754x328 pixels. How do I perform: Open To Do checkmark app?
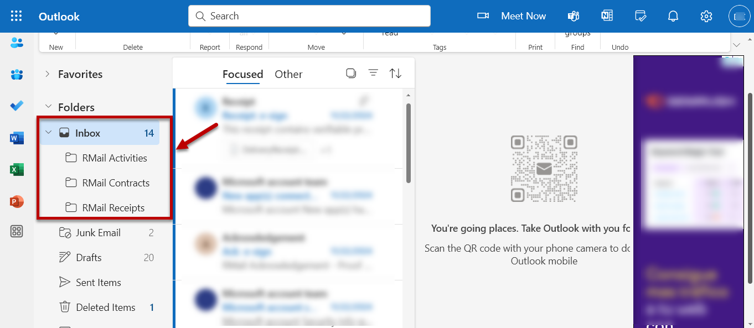coord(17,106)
